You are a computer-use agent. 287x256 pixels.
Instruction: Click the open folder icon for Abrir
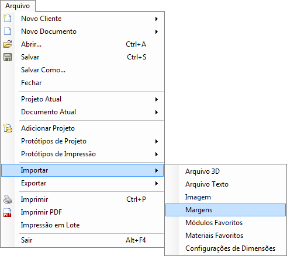click(8, 44)
